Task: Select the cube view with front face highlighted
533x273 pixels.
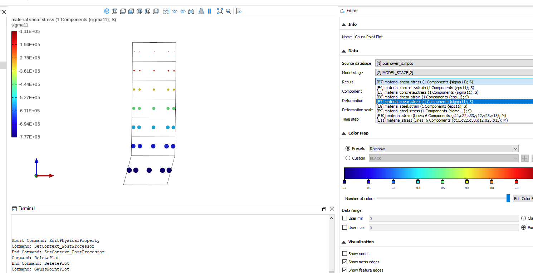Action: point(131,11)
